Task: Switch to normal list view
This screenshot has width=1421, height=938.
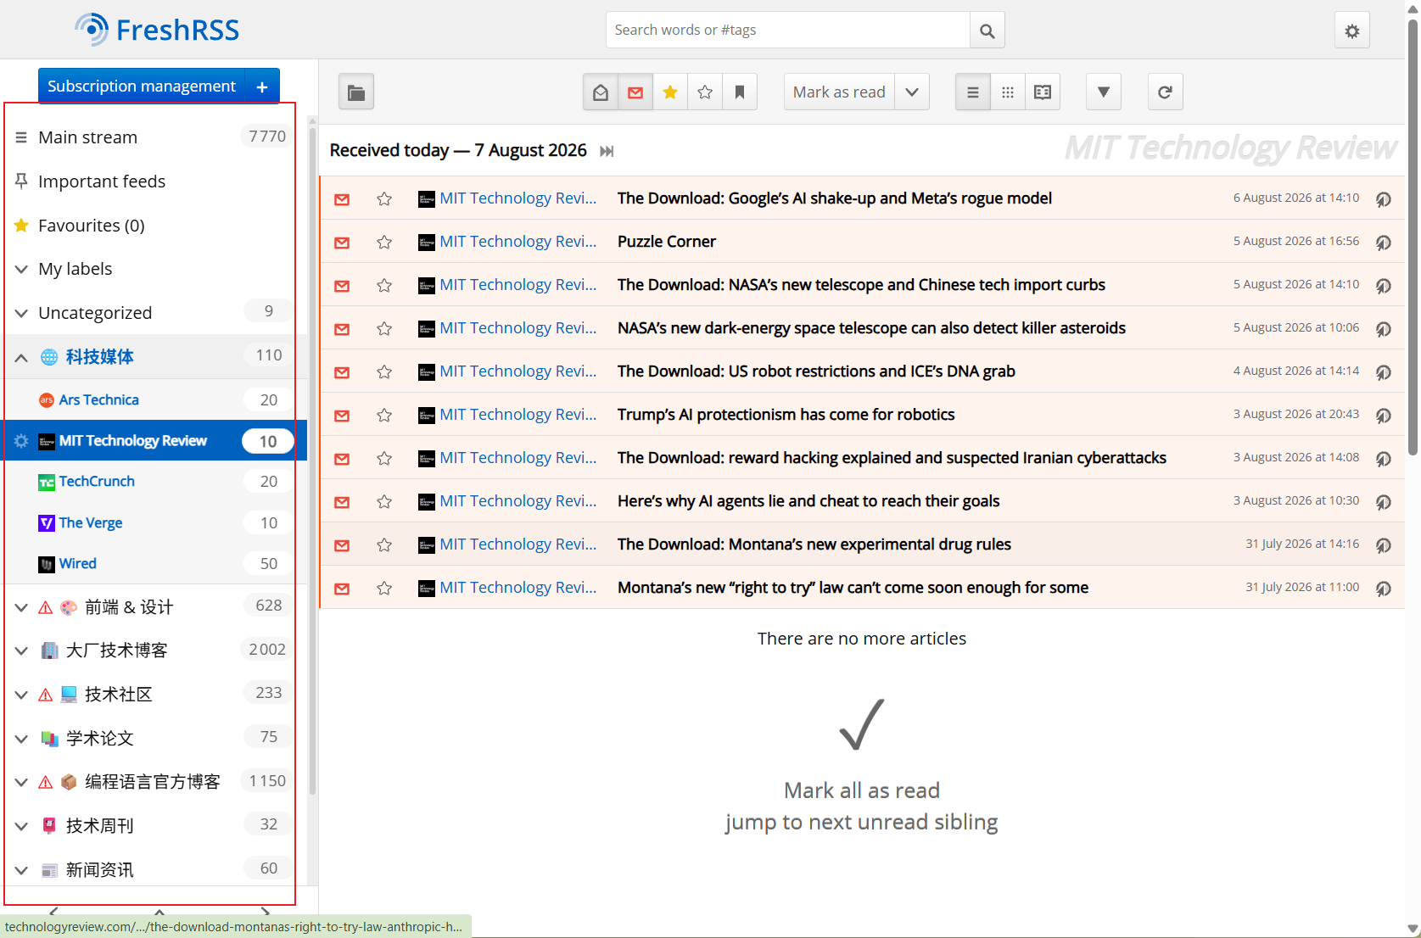Action: (973, 92)
